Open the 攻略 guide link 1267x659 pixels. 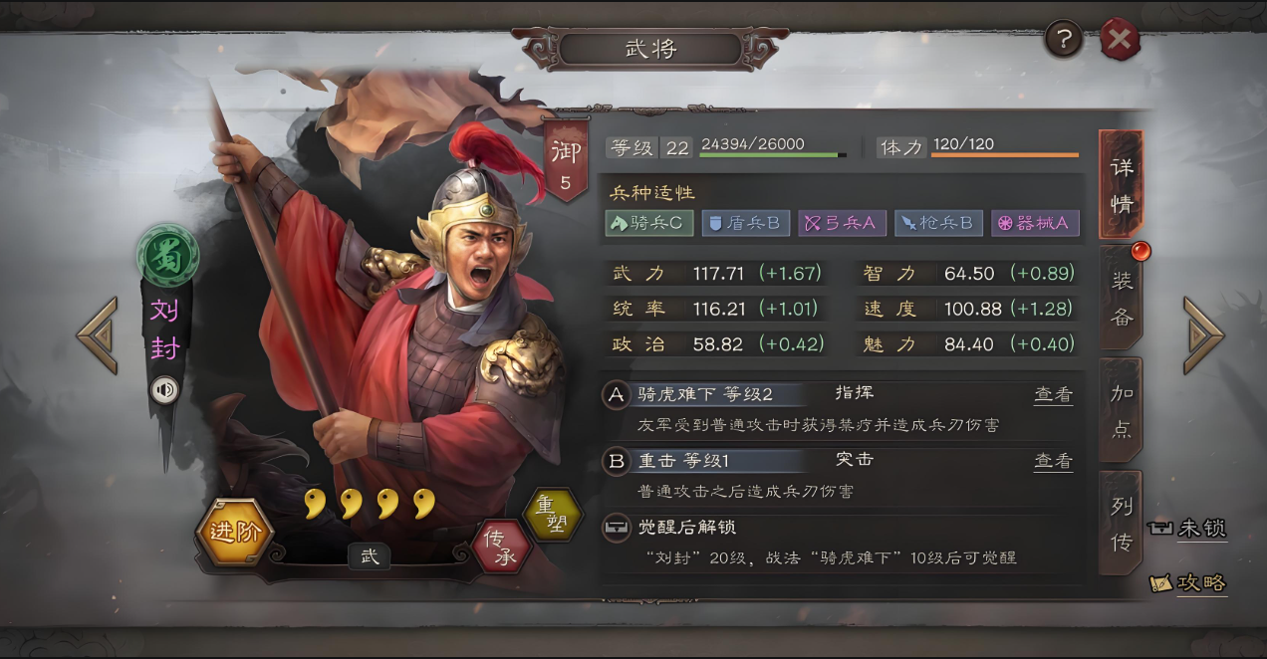coord(1187,583)
